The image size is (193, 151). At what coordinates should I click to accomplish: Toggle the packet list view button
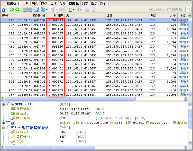click(25, 10)
